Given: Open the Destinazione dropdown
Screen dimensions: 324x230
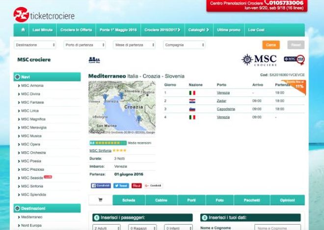Looking at the screenshot, I should (35, 45).
